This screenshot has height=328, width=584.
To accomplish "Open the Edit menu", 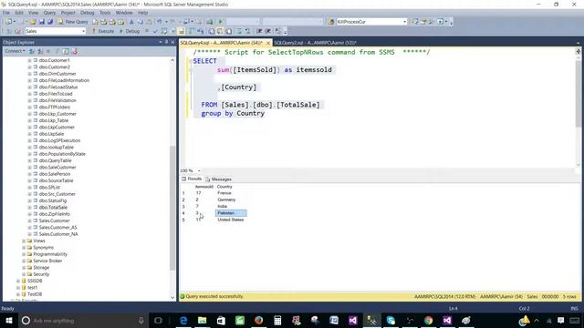I will [x=19, y=13].
